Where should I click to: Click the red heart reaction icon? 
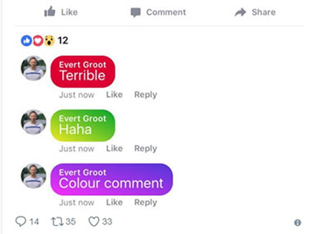[38, 40]
